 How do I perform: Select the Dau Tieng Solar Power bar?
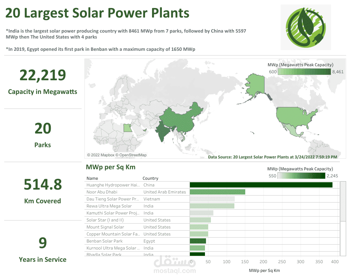[x=212, y=199]
